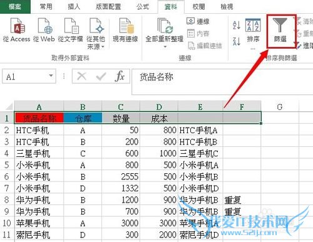The height and width of the screenshot is (242, 313).
Task: Click the Insert Function fx button
Action: 120,76
